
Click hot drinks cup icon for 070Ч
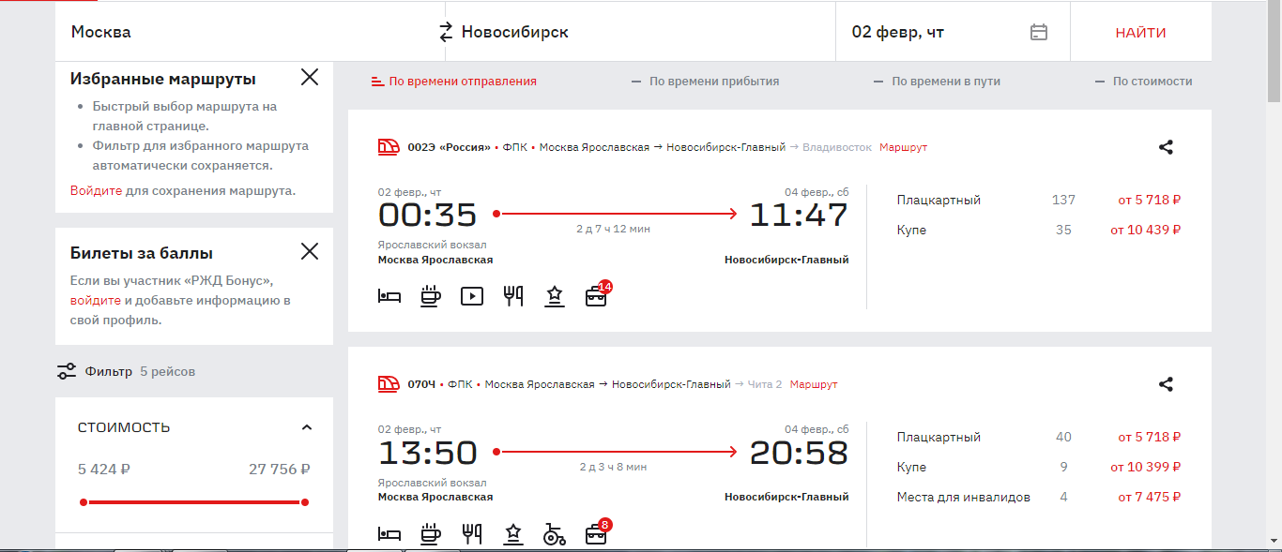point(431,534)
